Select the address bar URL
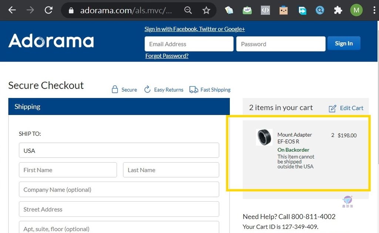Viewport: 379px width, 233px height. pyautogui.click(x=126, y=10)
